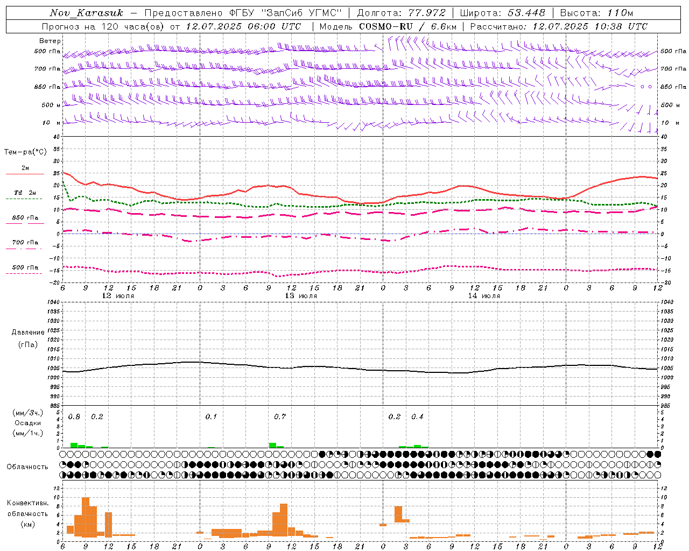Click the '500 гПа' dotted temperature legend entry
The image size is (689, 551).
pos(25,270)
